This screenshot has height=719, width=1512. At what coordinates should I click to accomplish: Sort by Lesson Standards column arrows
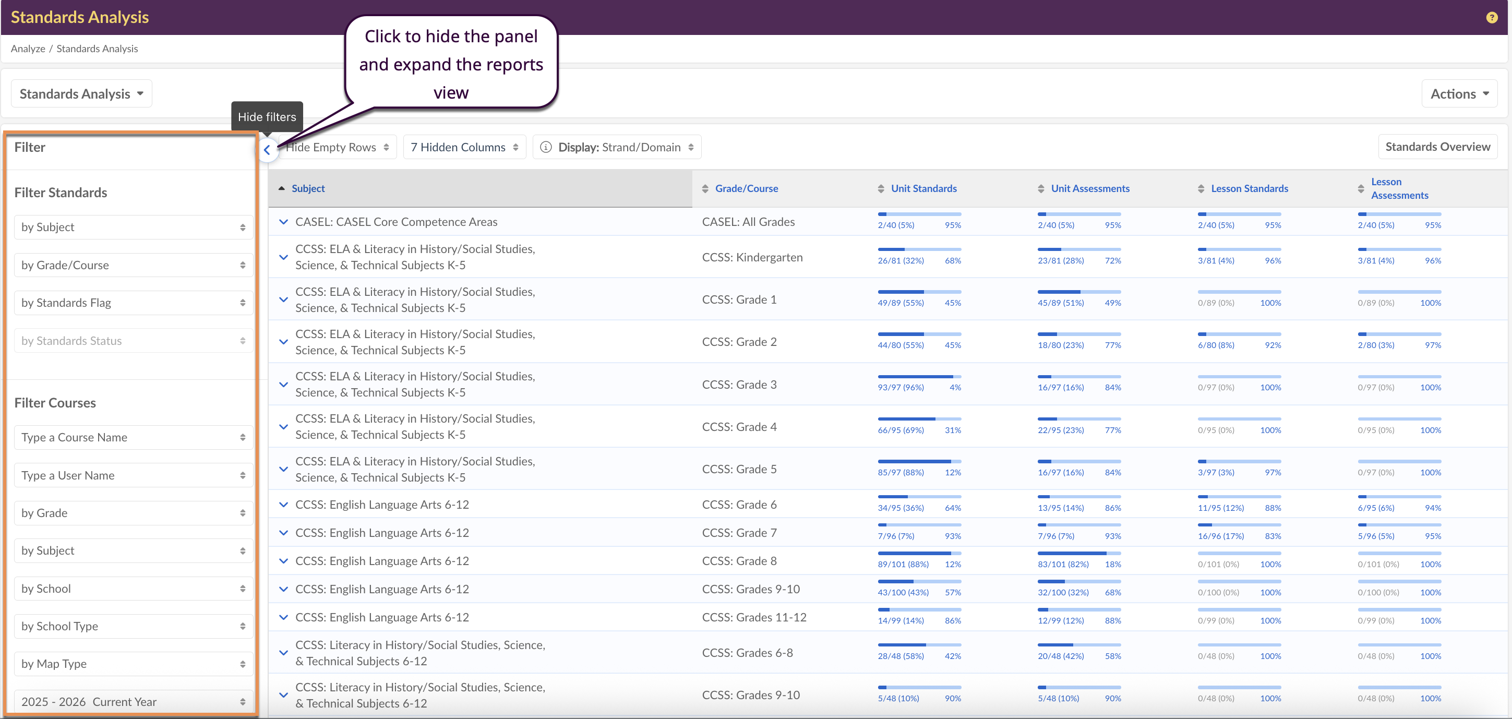pyautogui.click(x=1201, y=188)
